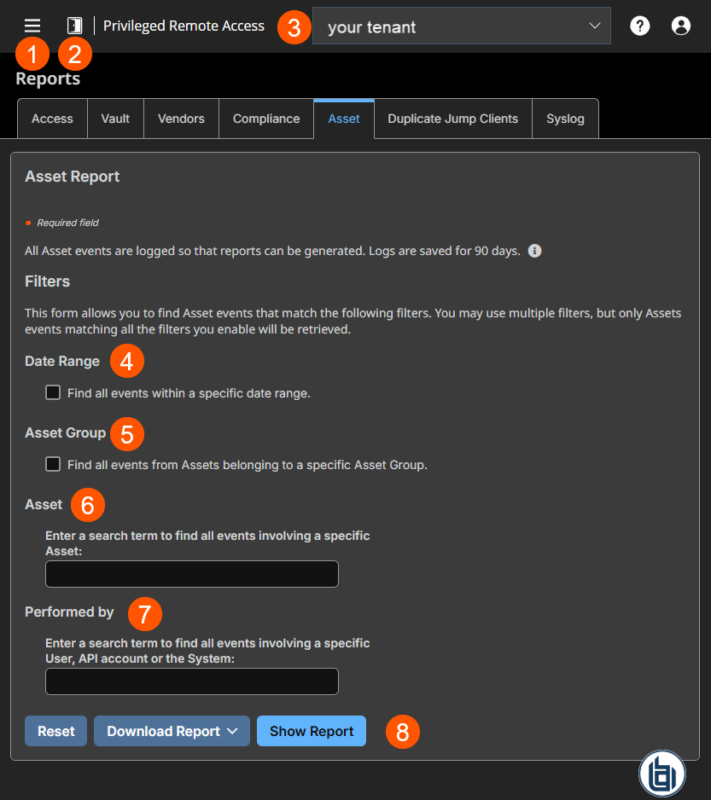711x800 pixels.
Task: Open the Compliance reports tab
Action: point(265,119)
